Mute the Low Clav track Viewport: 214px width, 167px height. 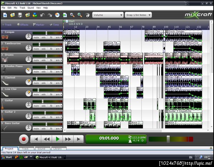point(36,94)
